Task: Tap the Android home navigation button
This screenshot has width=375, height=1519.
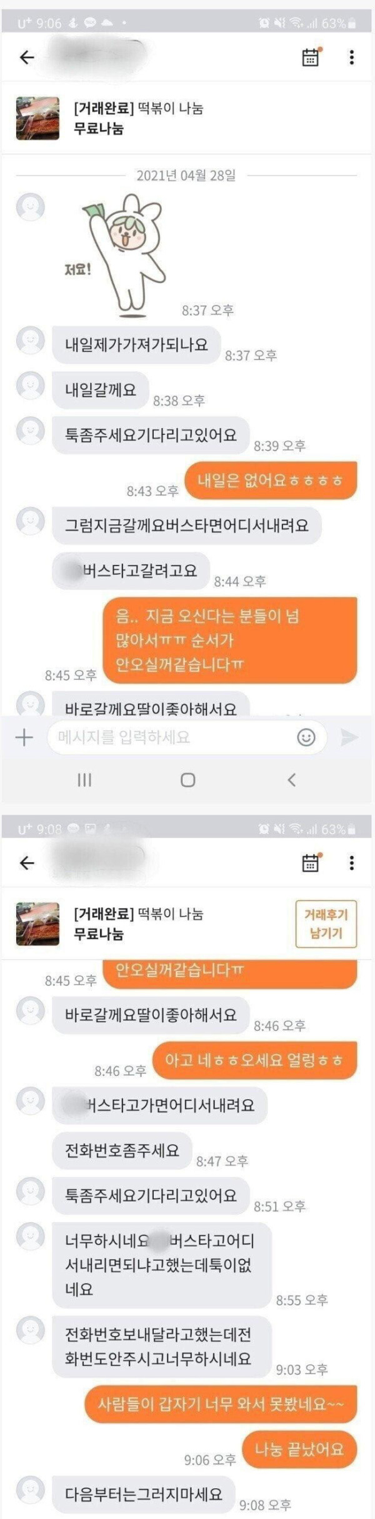Action: point(187,780)
